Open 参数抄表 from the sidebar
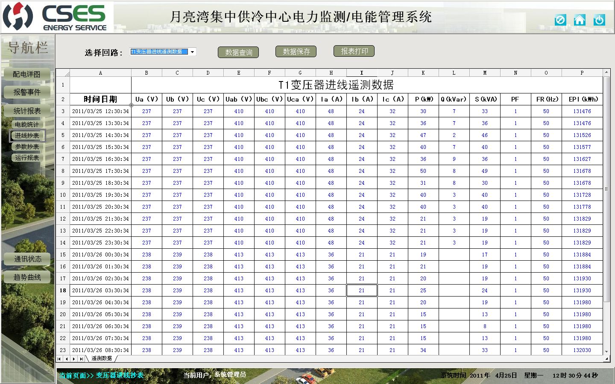 pos(27,147)
